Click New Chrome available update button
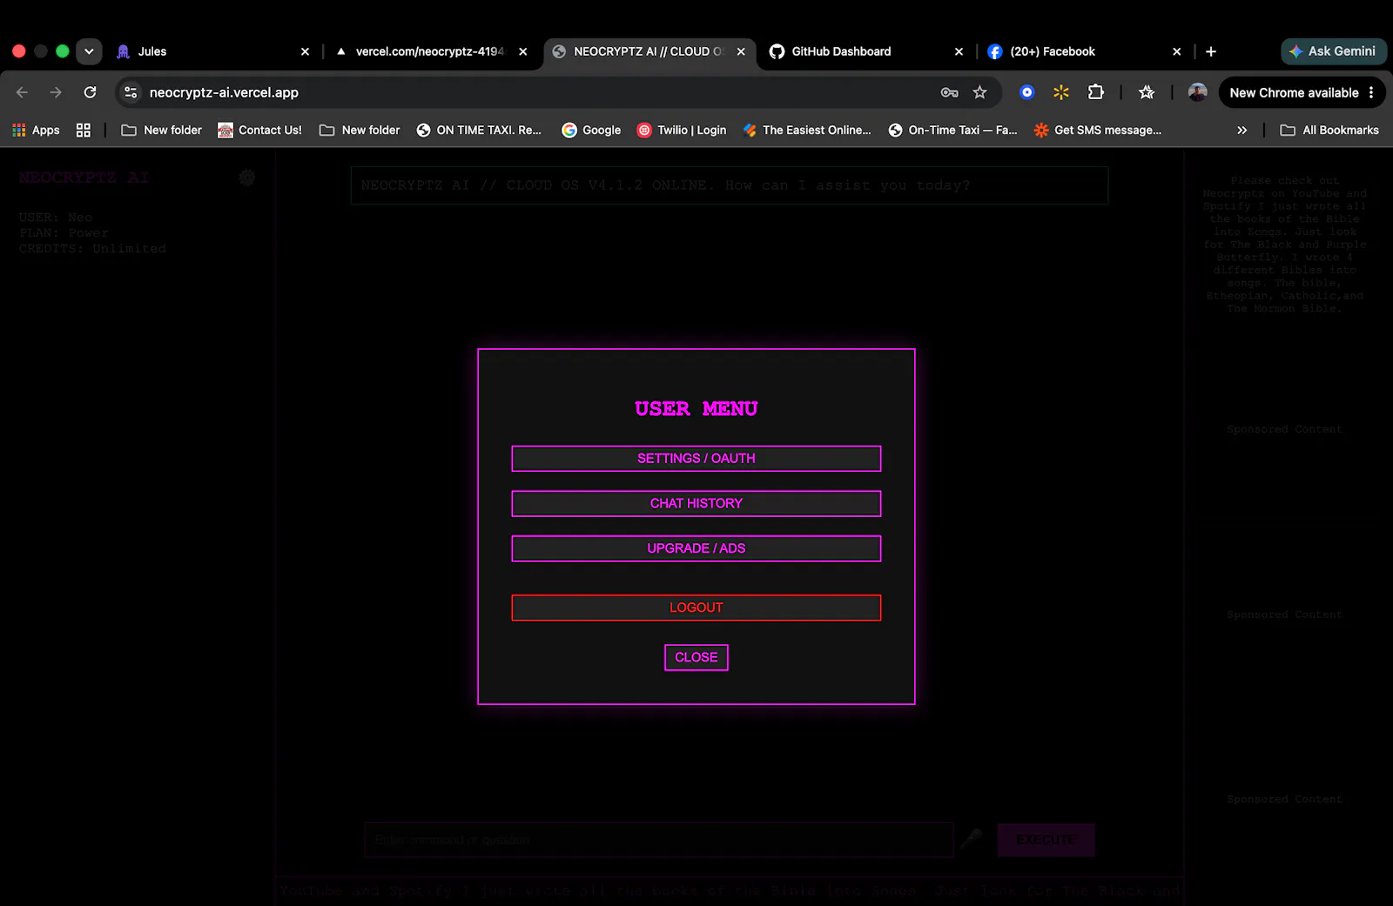1393x906 pixels. click(1294, 92)
